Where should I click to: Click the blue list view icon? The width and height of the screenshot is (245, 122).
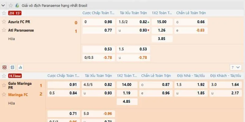[x=13, y=67]
